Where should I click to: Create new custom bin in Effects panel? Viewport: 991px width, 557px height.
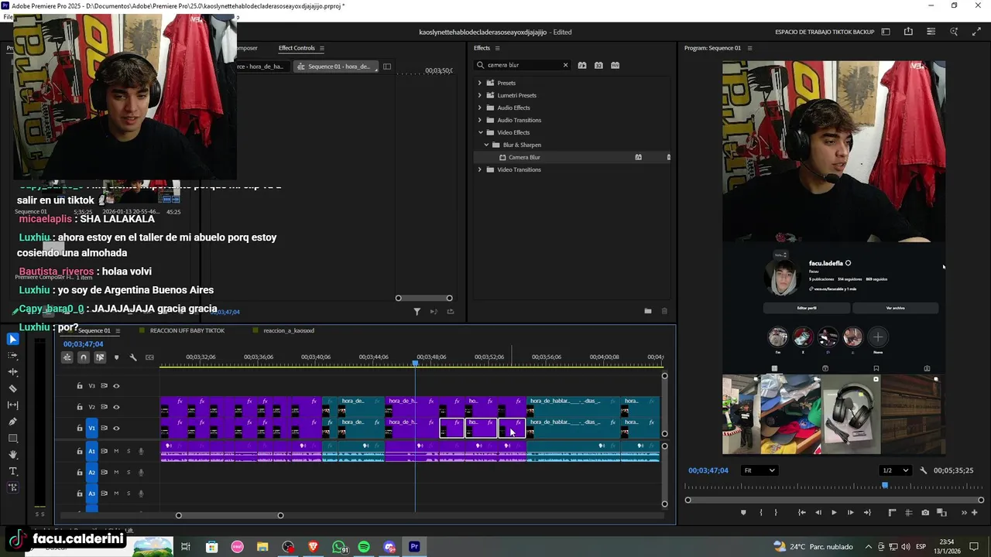point(648,311)
